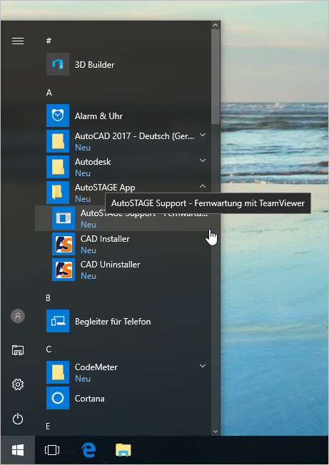Click the 'CodeMeter' folder name
This screenshot has width=329, height=465.
point(96,367)
